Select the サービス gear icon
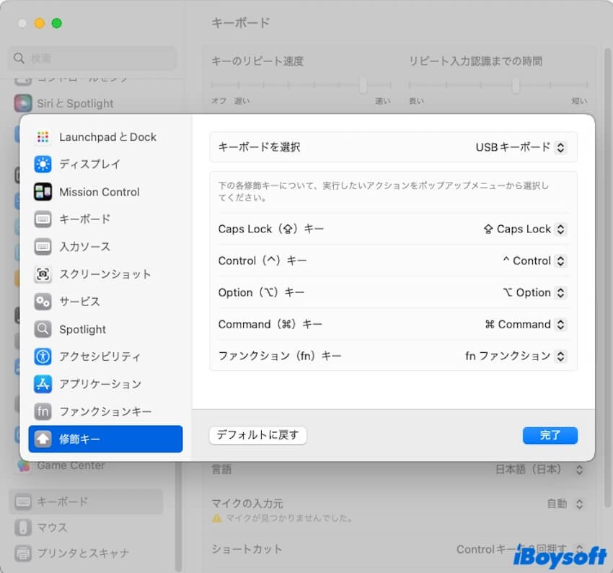 43,302
